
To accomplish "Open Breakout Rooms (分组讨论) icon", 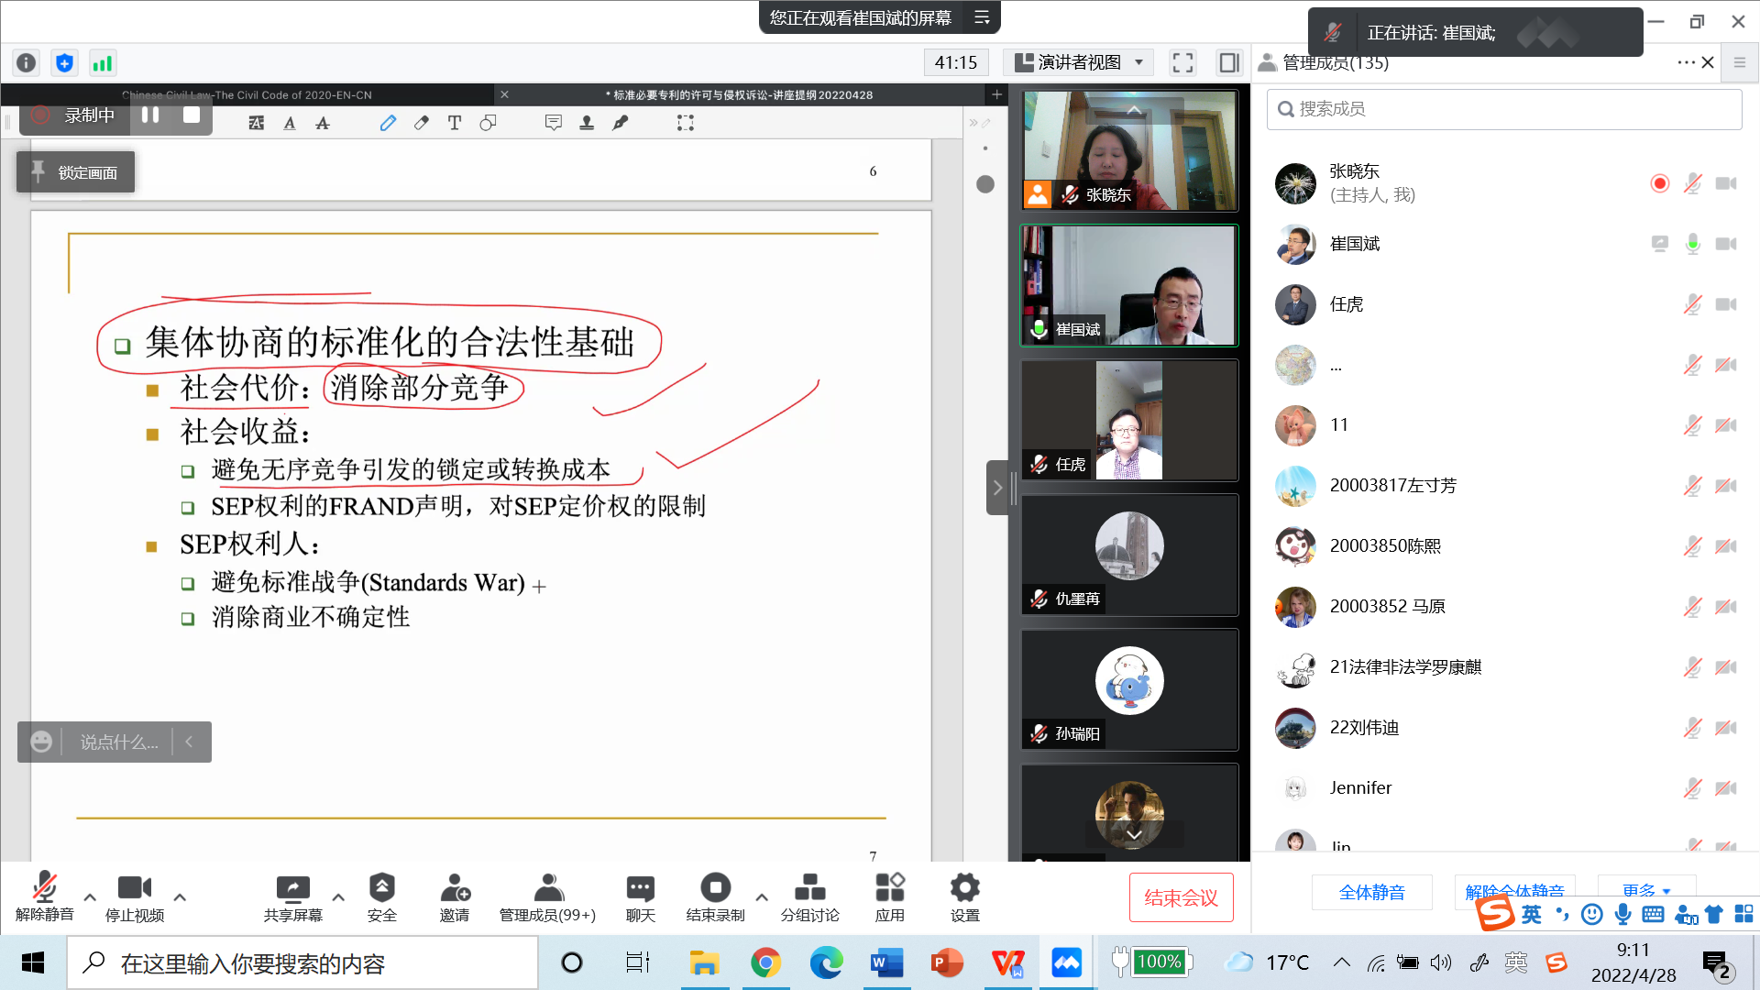I will [809, 888].
